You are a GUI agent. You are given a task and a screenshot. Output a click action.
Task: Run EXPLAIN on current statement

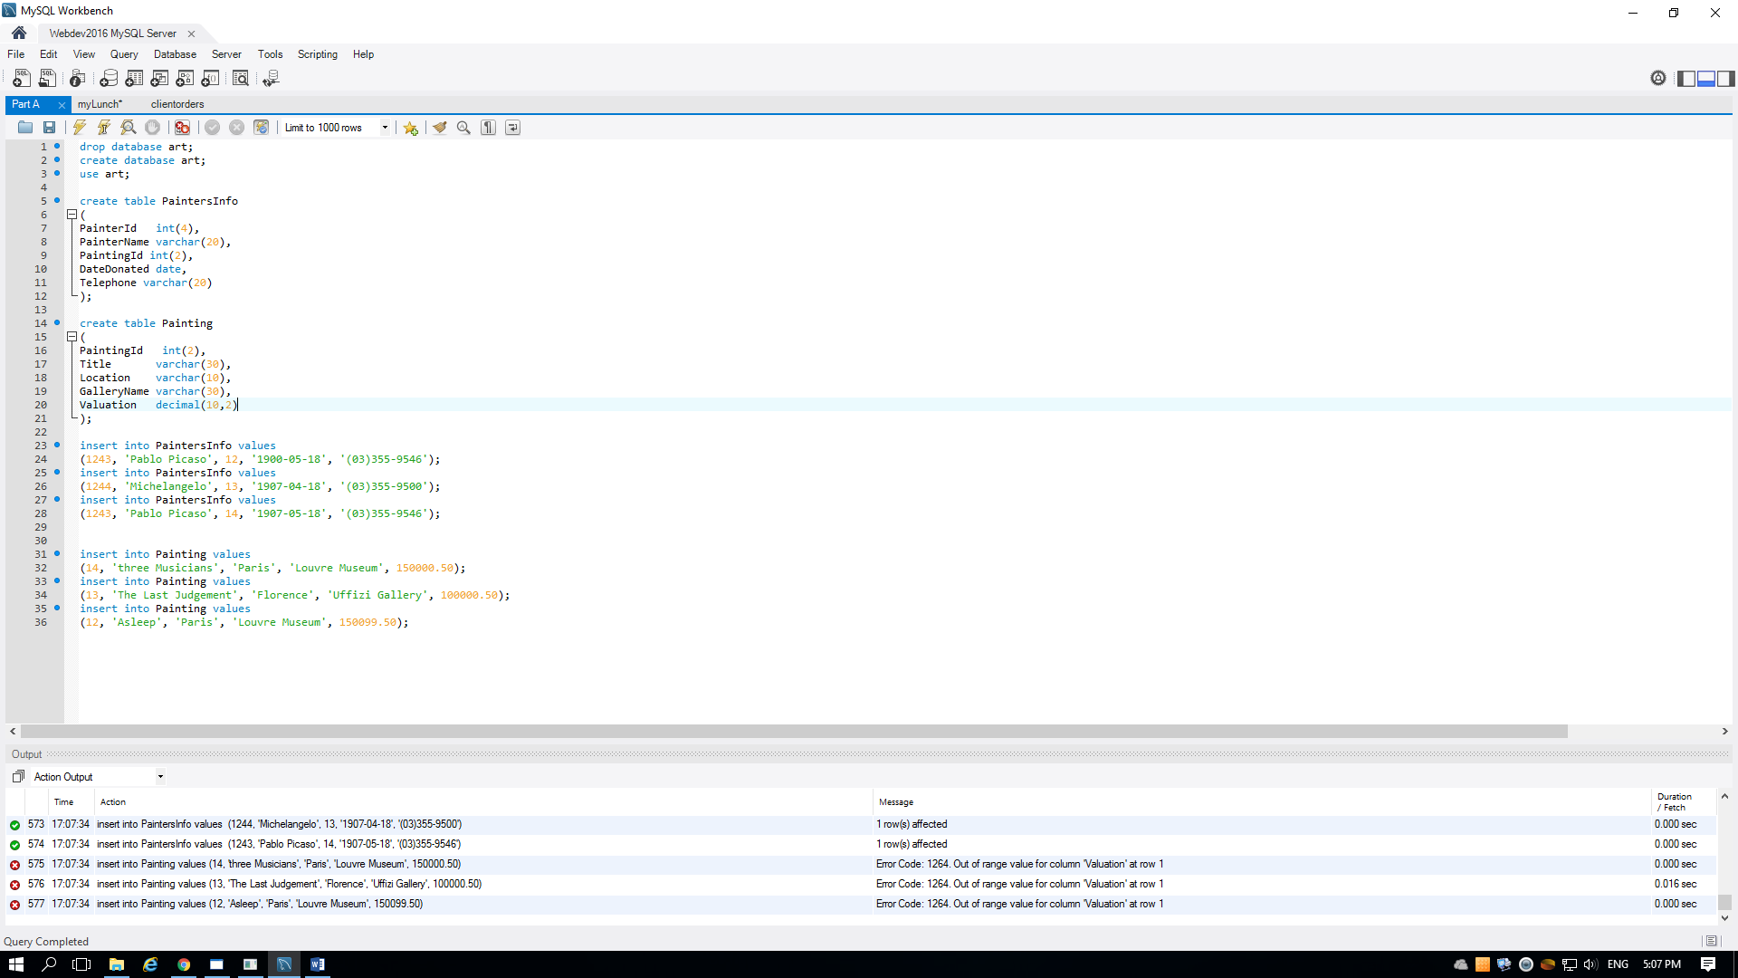click(129, 128)
